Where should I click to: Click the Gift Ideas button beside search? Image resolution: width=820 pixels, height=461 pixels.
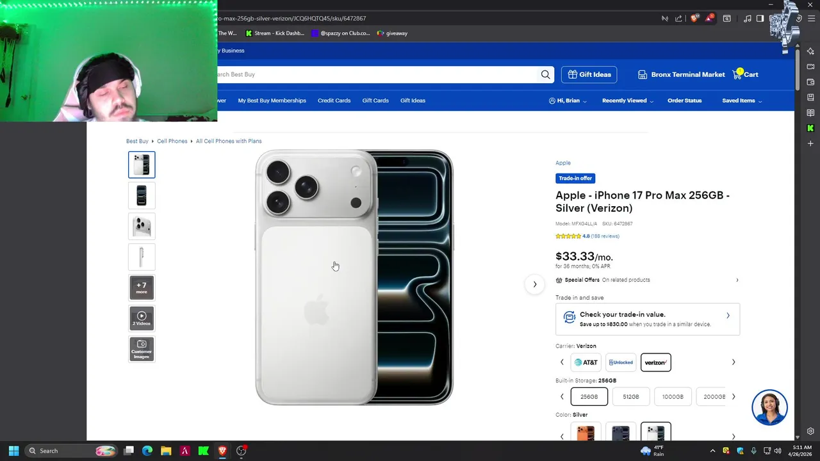coord(589,74)
